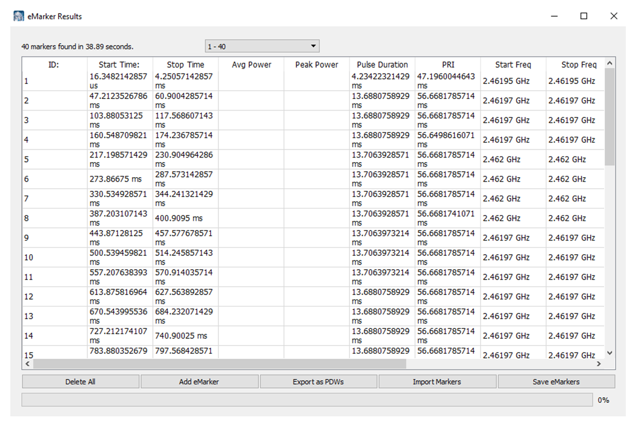Click the progress bar showing 0%
639x425 pixels.
(x=306, y=400)
